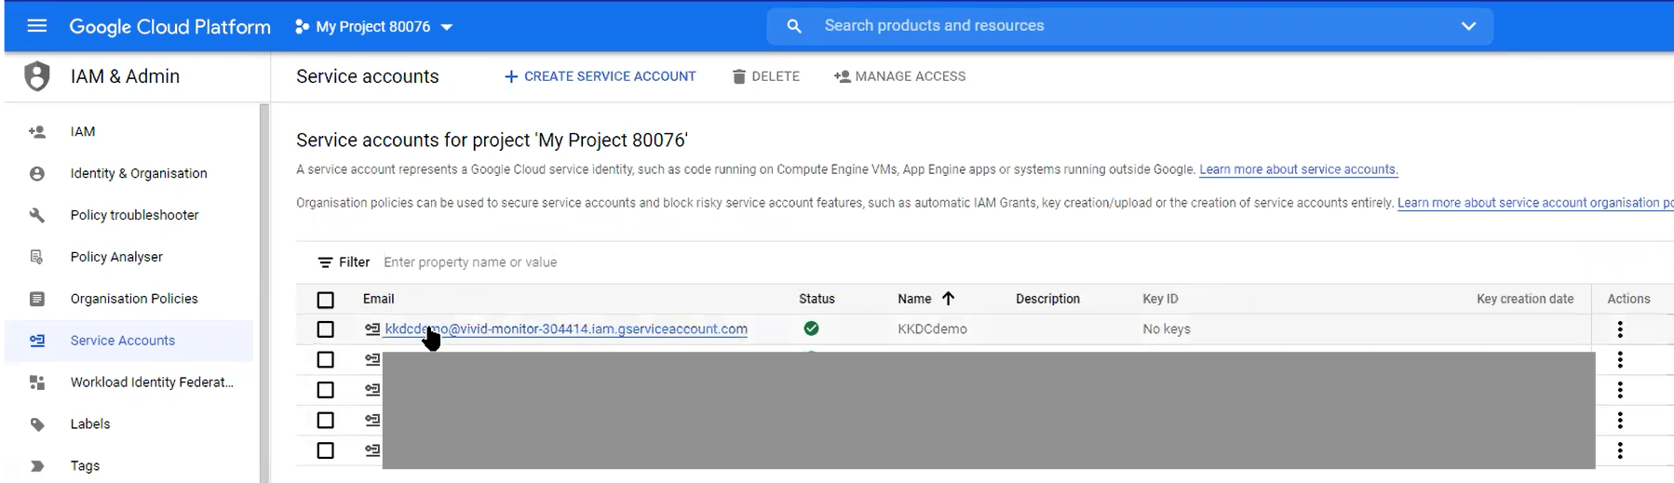Open Learn more about service accounts link
This screenshot has height=483, width=1674.
pos(1299,169)
